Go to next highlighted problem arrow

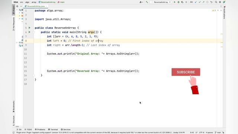click(x=221, y=10)
